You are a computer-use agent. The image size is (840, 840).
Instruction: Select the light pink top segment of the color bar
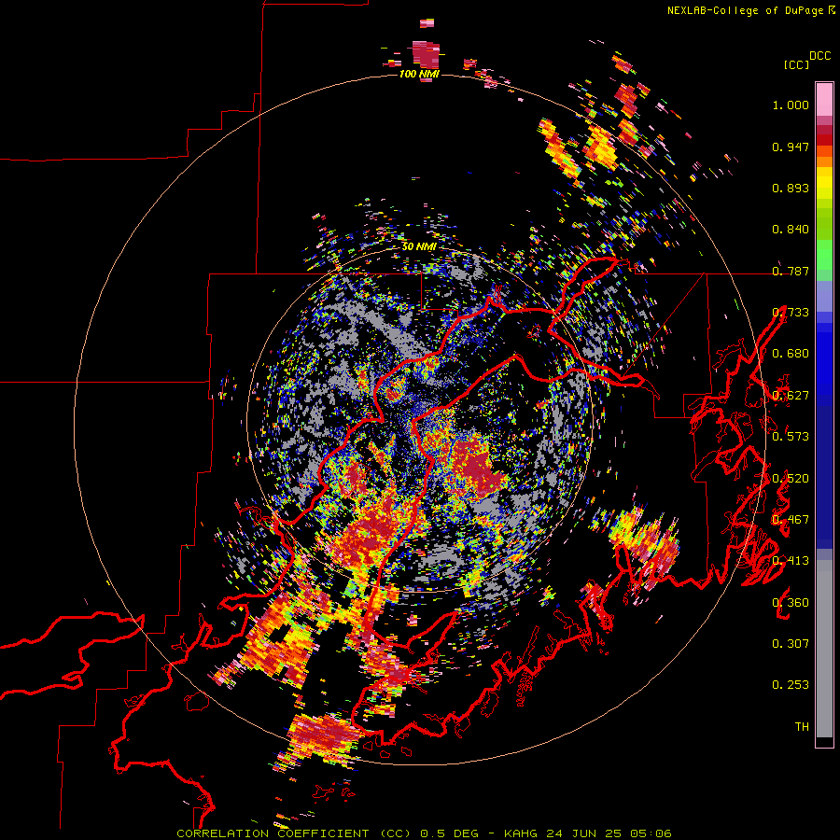point(824,100)
